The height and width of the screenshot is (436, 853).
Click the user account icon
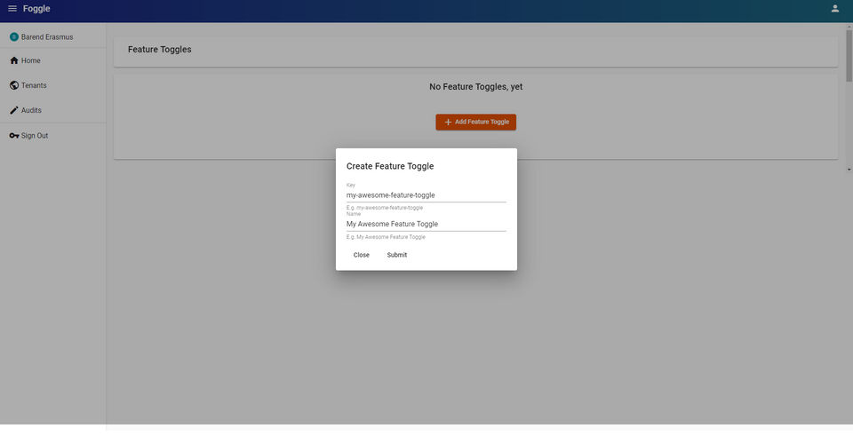pos(835,9)
